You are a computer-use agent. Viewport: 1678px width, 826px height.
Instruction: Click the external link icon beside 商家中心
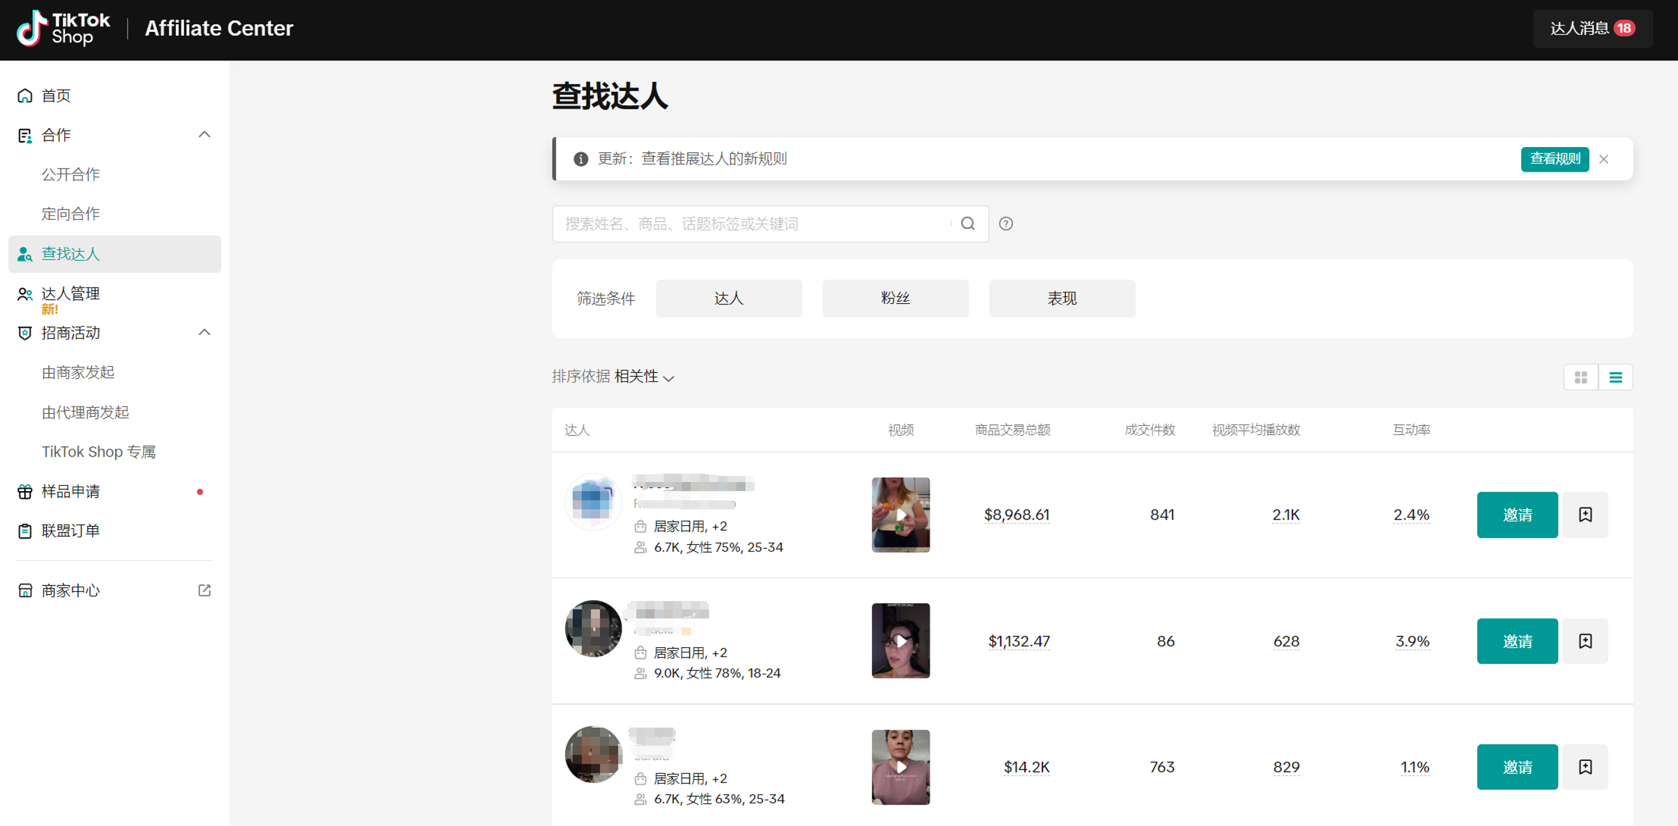coord(204,591)
